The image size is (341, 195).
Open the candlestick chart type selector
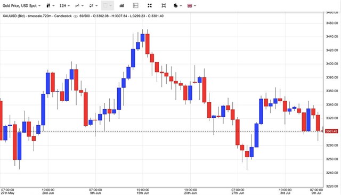click(50, 6)
